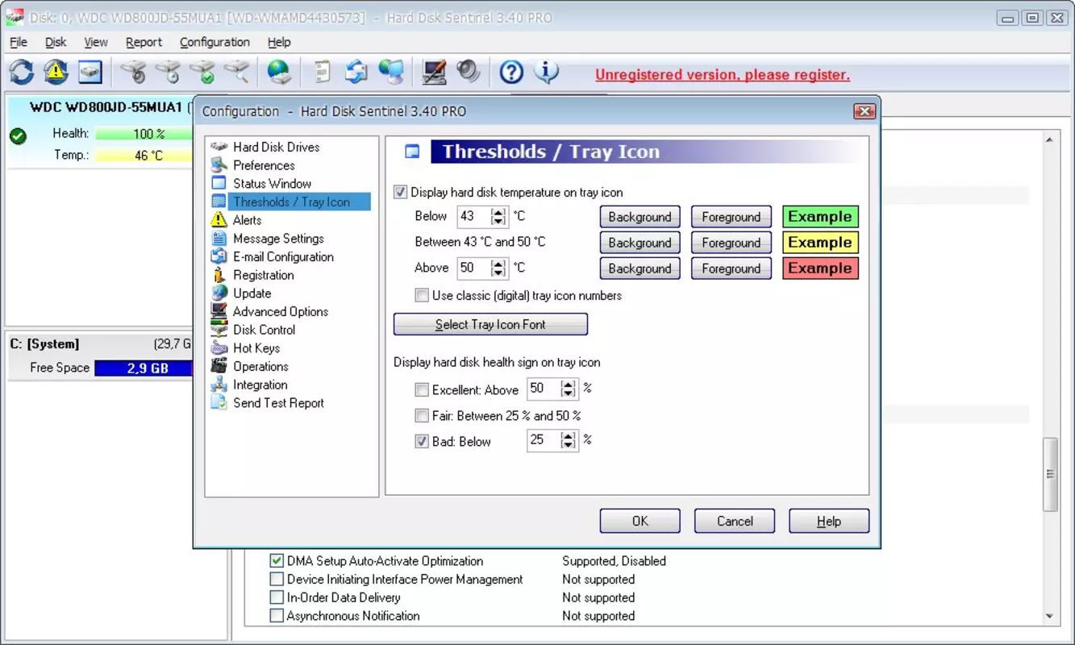This screenshot has height=645, width=1075.
Task: Check the Excellent: Above health checkbox
Action: point(422,390)
